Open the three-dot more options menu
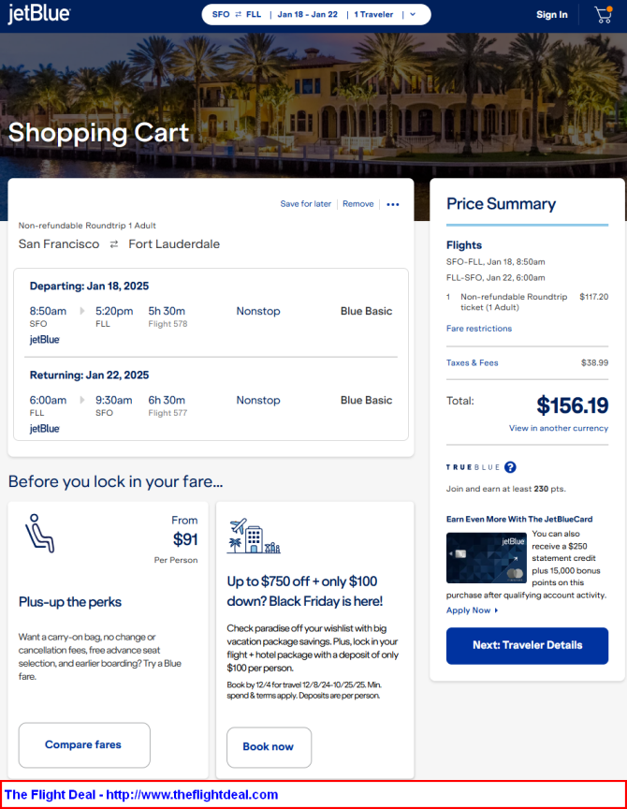 tap(393, 204)
